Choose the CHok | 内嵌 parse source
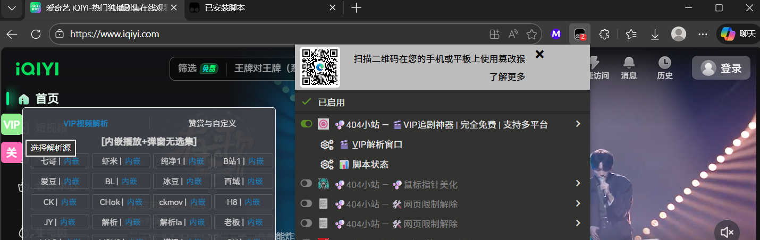This screenshot has width=760, height=240. coord(121,202)
